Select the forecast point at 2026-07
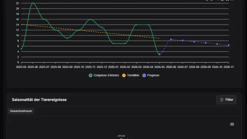This screenshot has height=139, width=247. 183,41
